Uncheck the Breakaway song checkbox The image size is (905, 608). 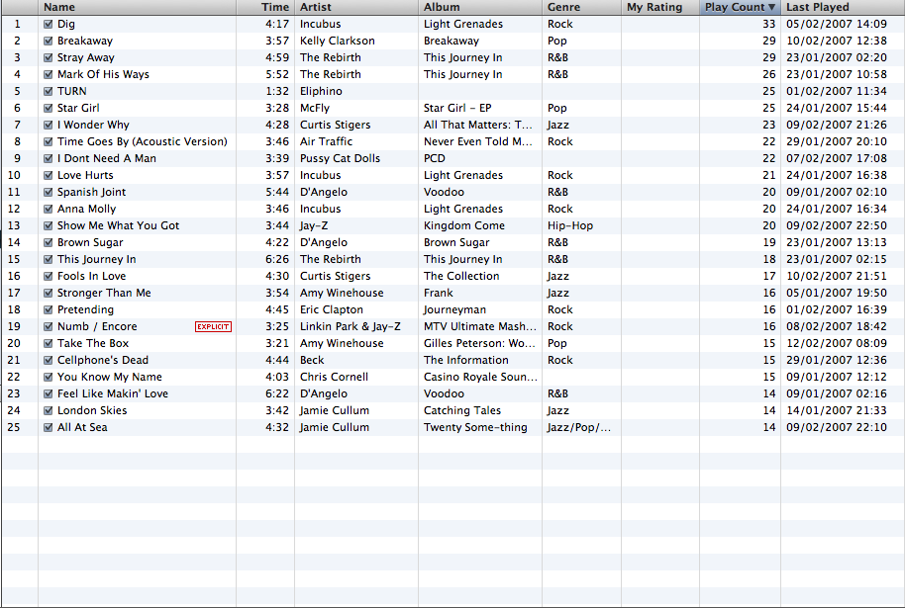(x=49, y=41)
